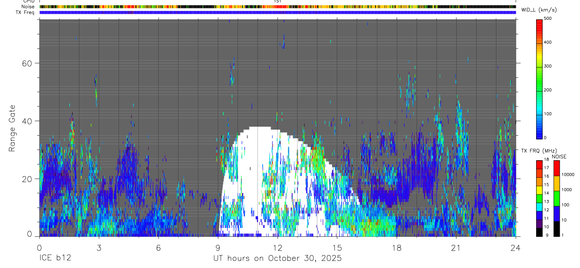Click the blue TX frequency strip above the plot

click(x=278, y=12)
